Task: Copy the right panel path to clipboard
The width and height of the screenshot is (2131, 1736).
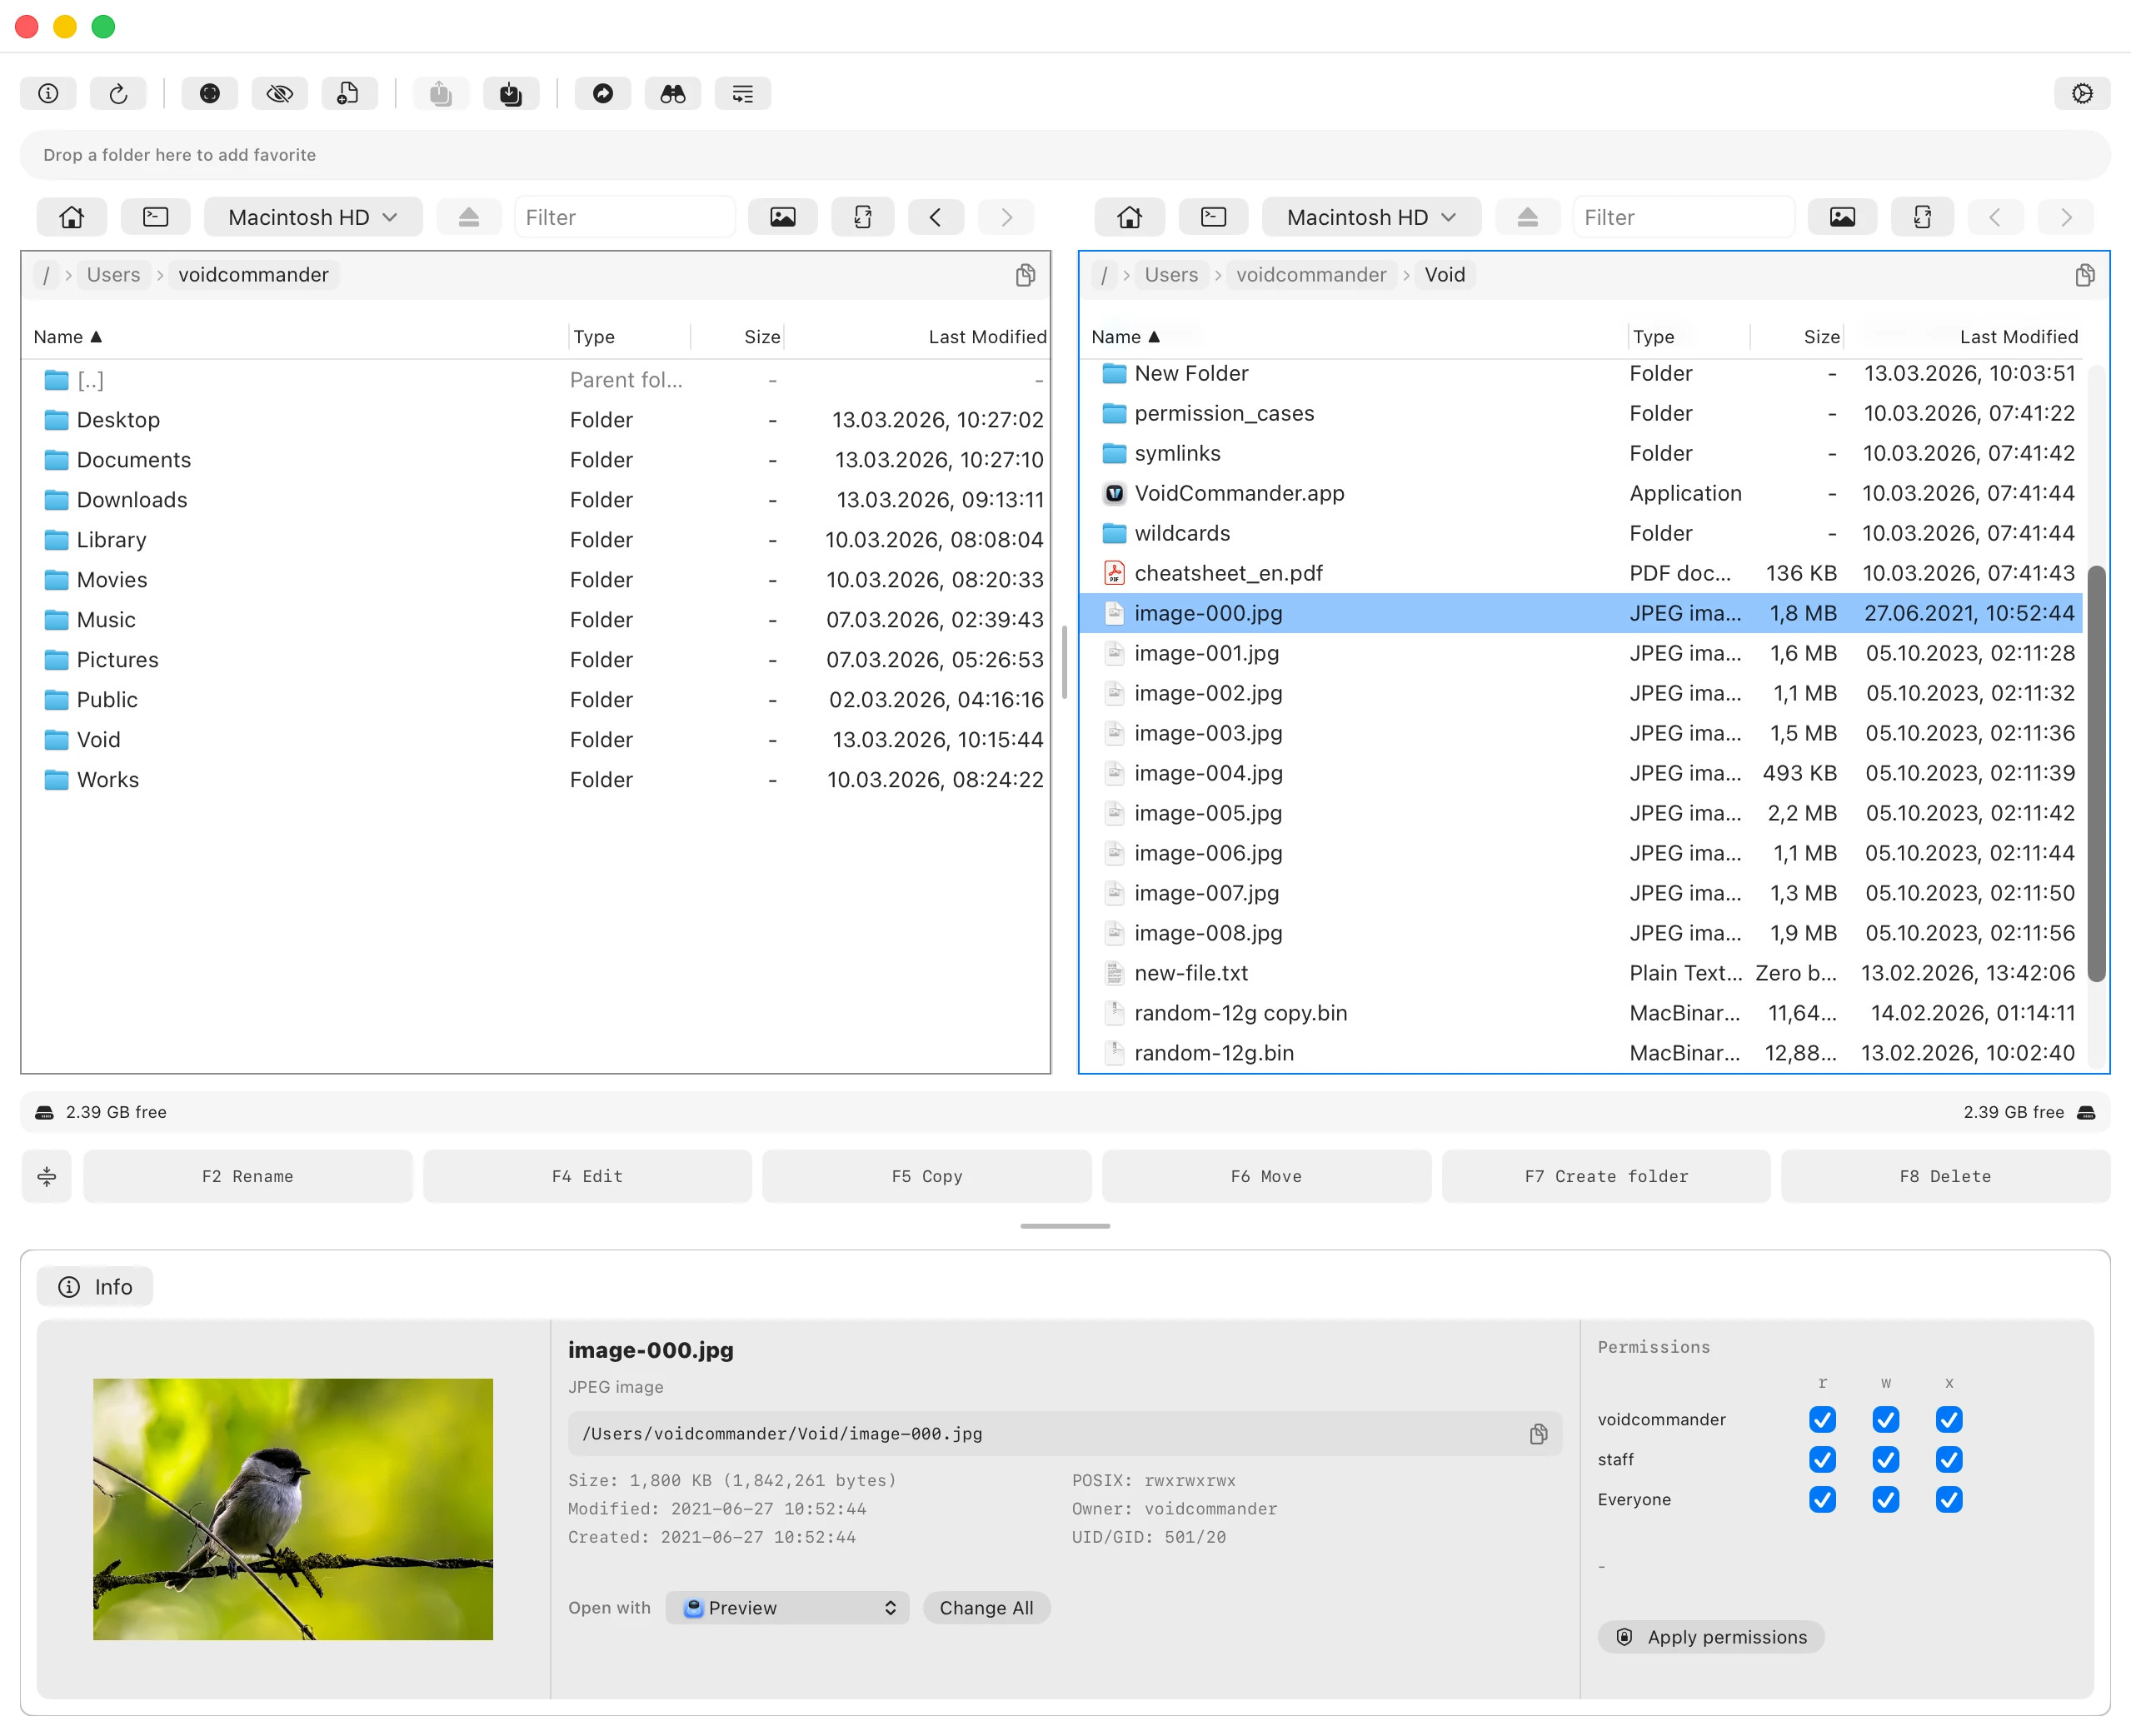Action: point(2084,275)
